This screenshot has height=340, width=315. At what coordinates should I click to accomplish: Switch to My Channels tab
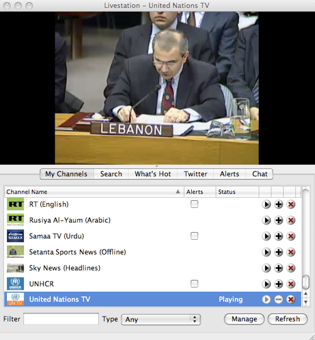pyautogui.click(x=67, y=174)
